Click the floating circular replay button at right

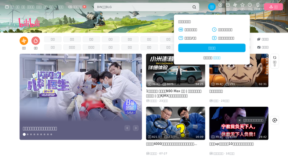tap(275, 120)
